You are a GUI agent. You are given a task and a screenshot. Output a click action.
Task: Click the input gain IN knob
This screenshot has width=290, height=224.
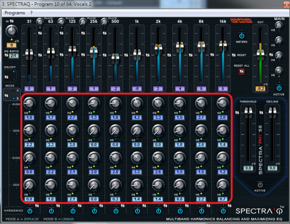[x=11, y=31]
